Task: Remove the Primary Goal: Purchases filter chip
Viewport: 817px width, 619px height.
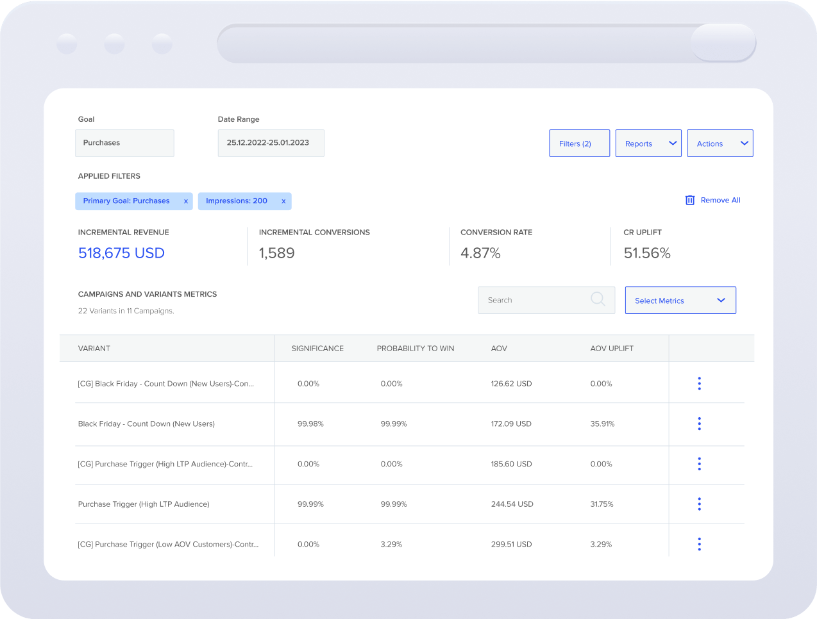Action: tap(186, 201)
